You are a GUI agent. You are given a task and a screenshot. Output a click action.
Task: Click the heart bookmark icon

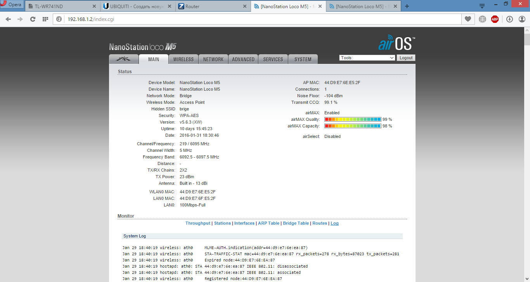(468, 19)
